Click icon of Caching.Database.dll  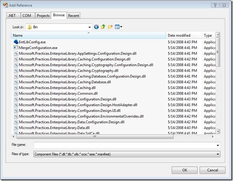(16, 82)
